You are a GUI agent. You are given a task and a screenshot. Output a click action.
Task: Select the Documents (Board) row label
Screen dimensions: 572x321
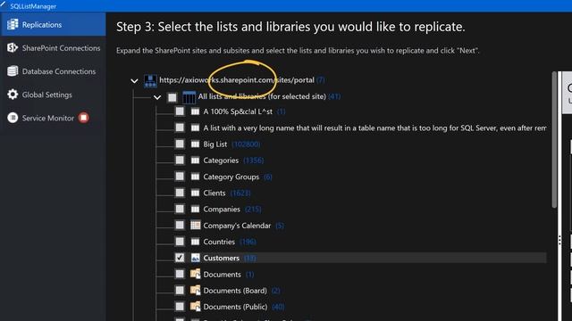pos(235,291)
